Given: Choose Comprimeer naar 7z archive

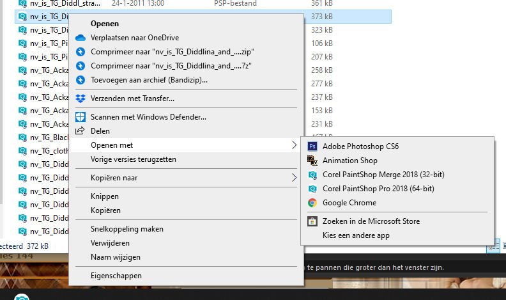Looking at the screenshot, I should point(171,66).
